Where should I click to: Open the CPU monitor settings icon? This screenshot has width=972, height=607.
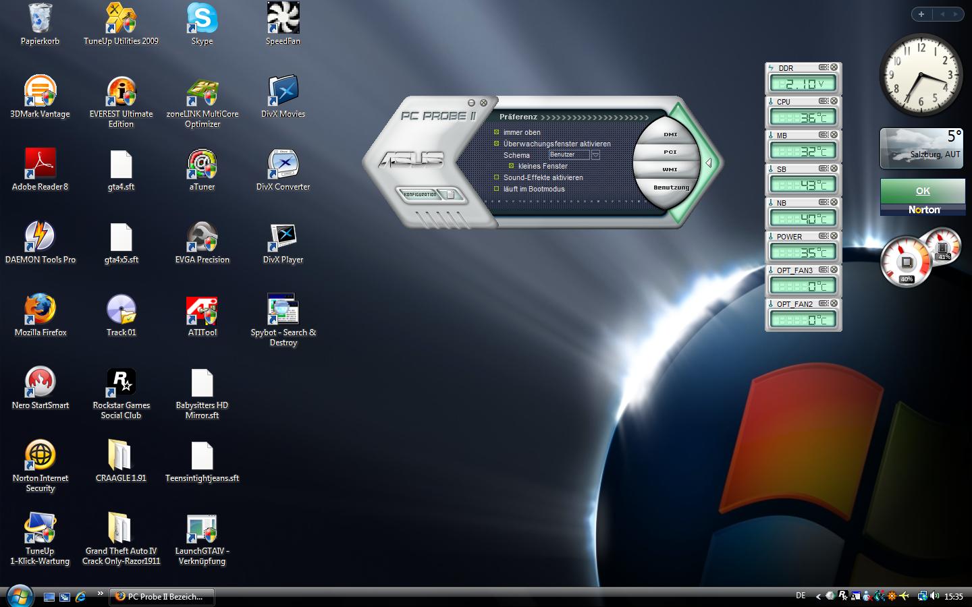(823, 101)
